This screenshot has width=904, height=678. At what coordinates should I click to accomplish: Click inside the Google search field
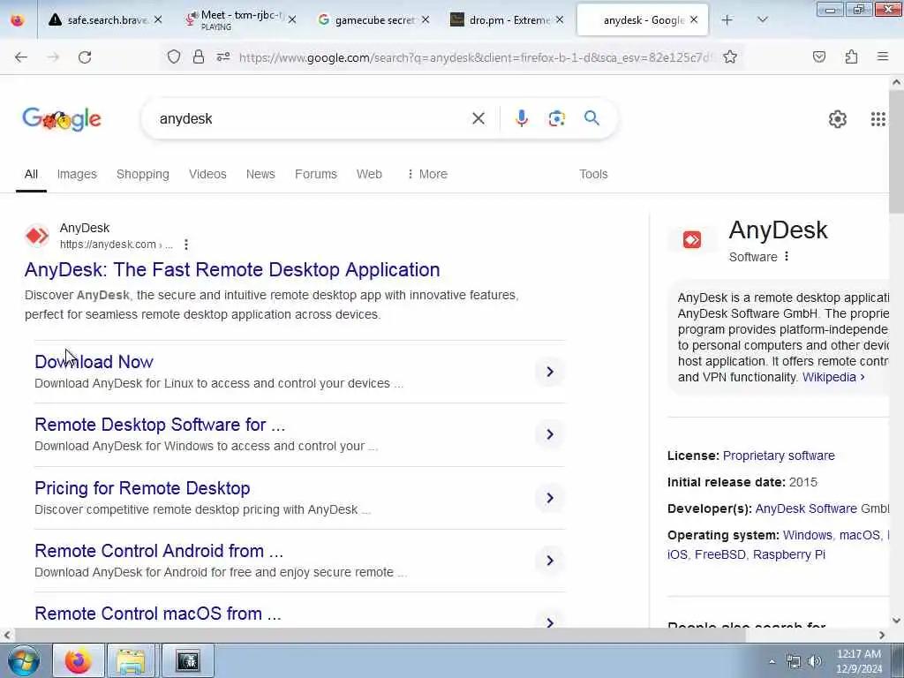[312, 118]
